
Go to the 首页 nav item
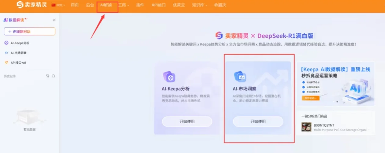pos(75,5)
